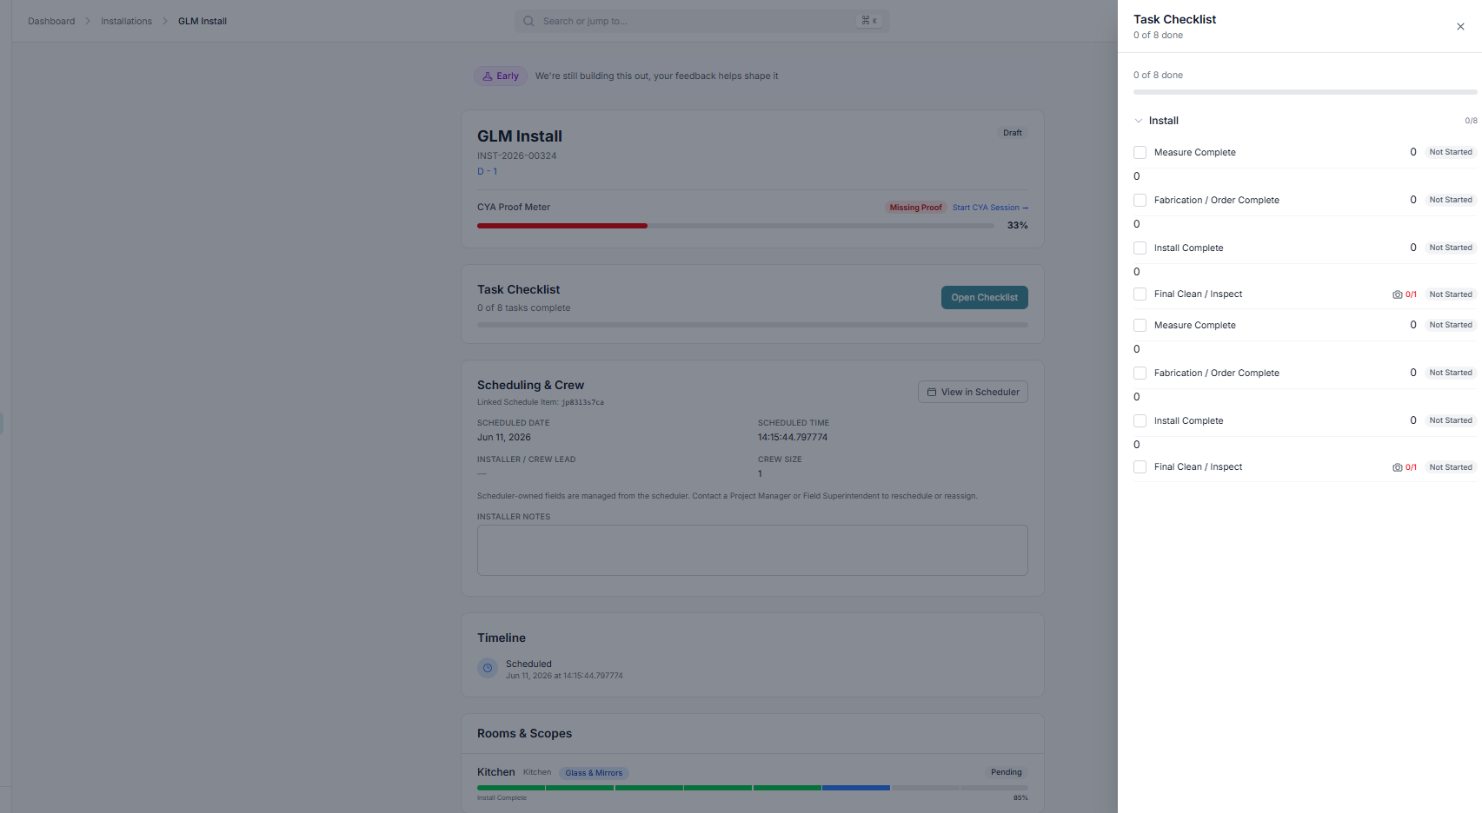Close the Task Checklist panel
This screenshot has height=813, width=1482.
pyautogui.click(x=1460, y=27)
